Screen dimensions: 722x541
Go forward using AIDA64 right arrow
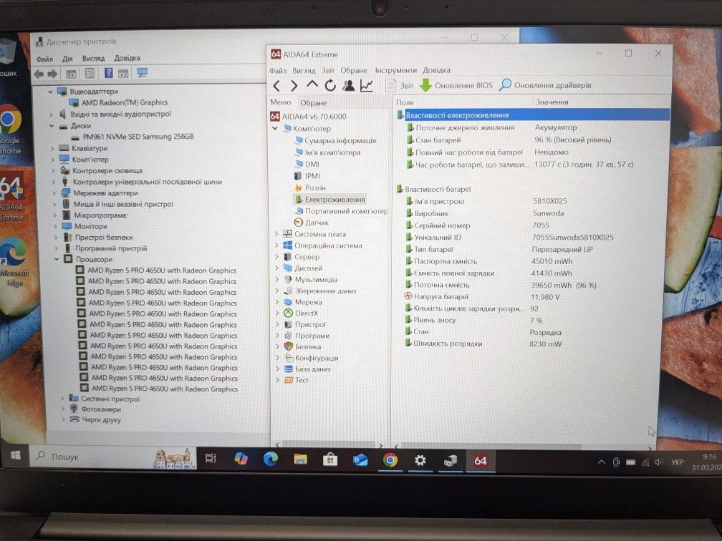(294, 86)
